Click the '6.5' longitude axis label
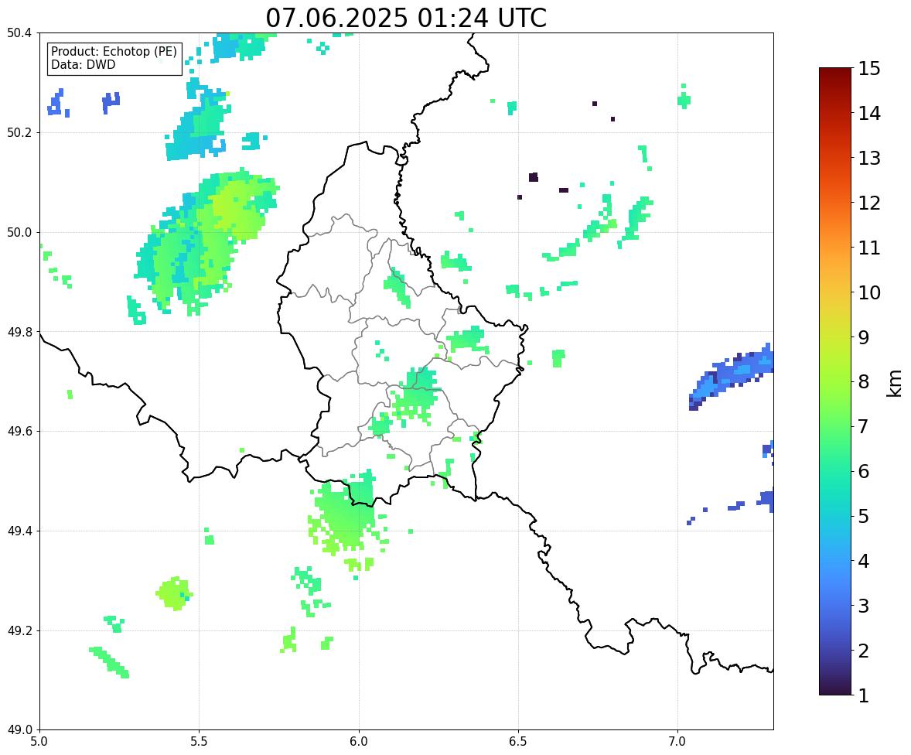 point(518,742)
